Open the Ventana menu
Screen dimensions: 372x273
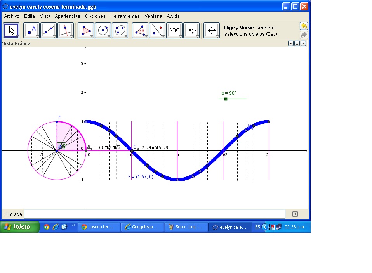point(153,16)
